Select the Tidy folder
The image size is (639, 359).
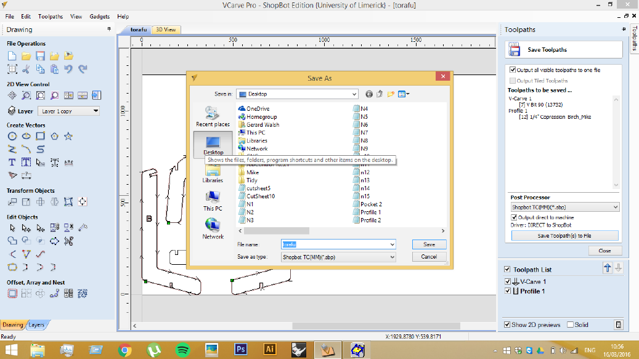tap(248, 180)
